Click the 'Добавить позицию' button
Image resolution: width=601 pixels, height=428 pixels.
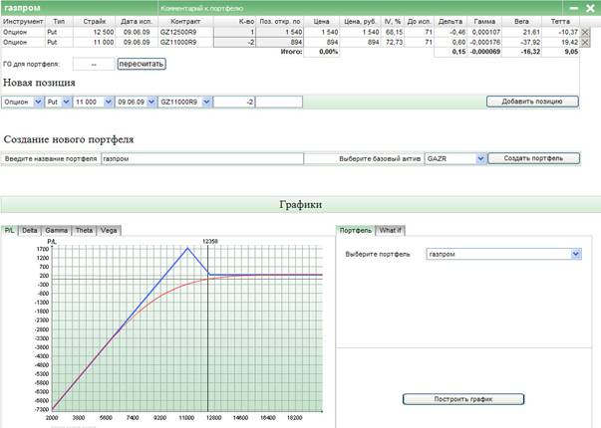pyautogui.click(x=531, y=102)
